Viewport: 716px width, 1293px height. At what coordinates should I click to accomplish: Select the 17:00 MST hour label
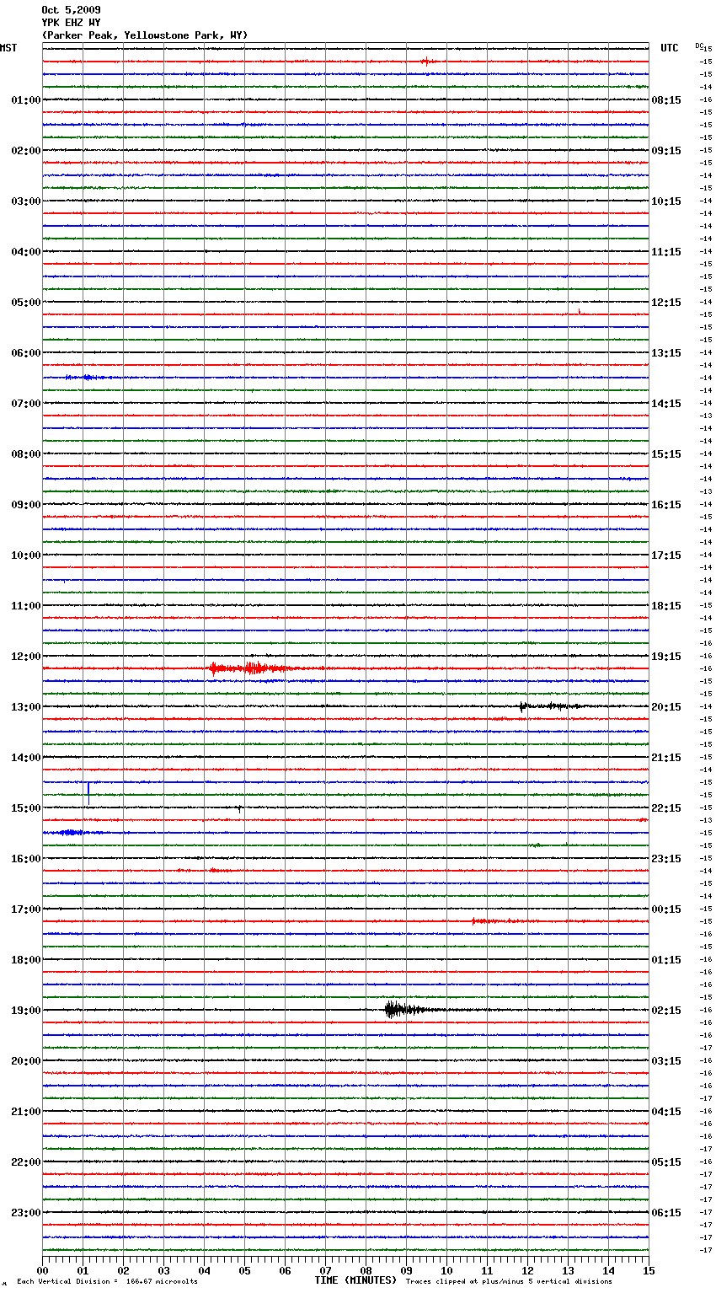[x=26, y=909]
